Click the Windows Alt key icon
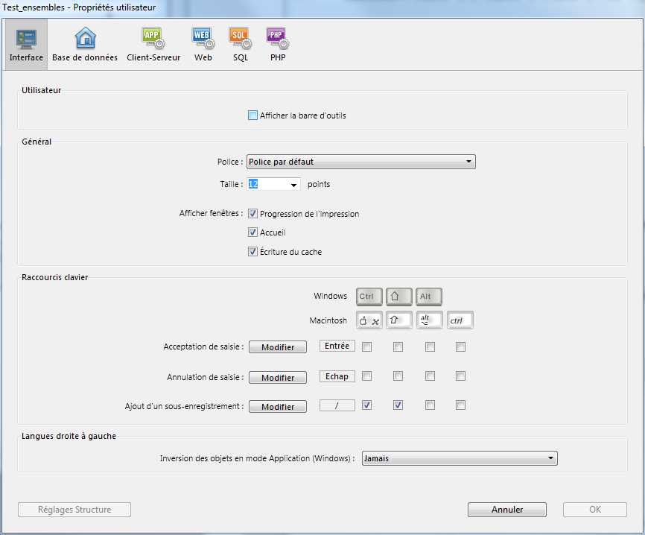 [x=429, y=297]
